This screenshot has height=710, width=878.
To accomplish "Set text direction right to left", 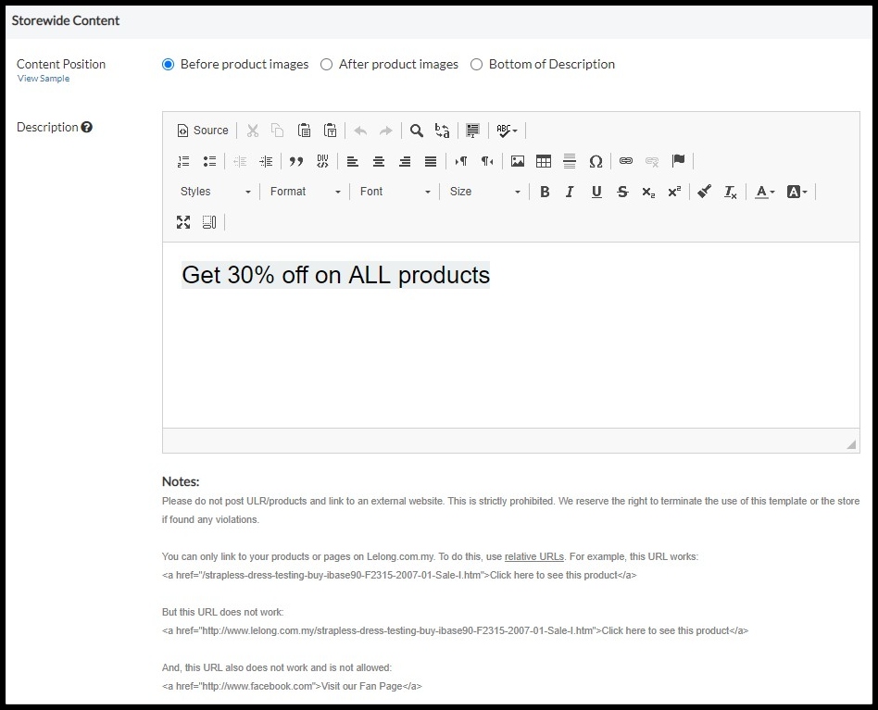I will point(487,161).
